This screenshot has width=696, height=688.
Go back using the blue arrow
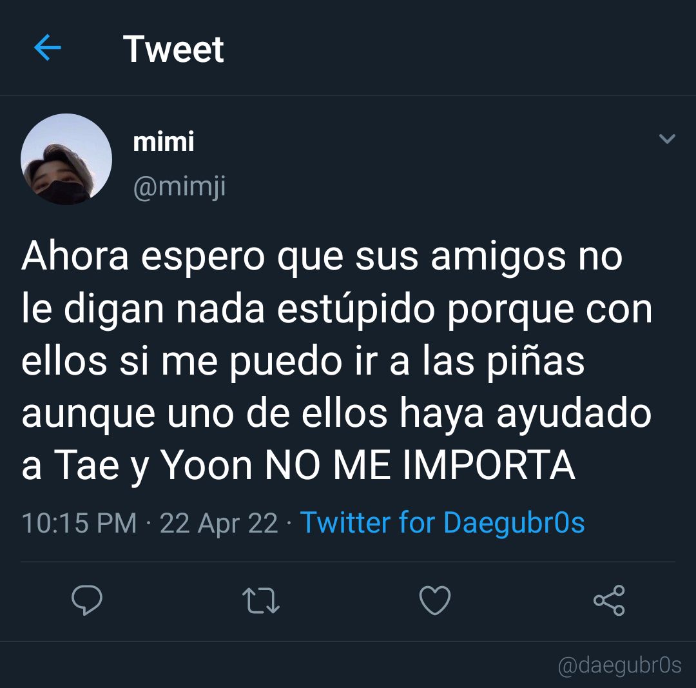click(x=48, y=48)
